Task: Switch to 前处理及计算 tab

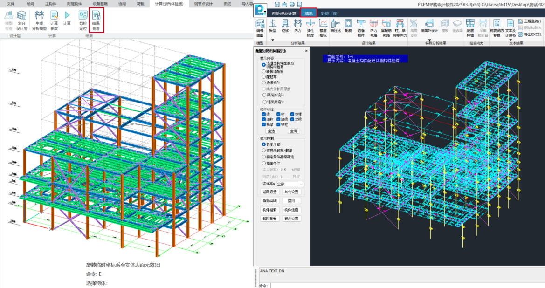Action: click(283, 14)
